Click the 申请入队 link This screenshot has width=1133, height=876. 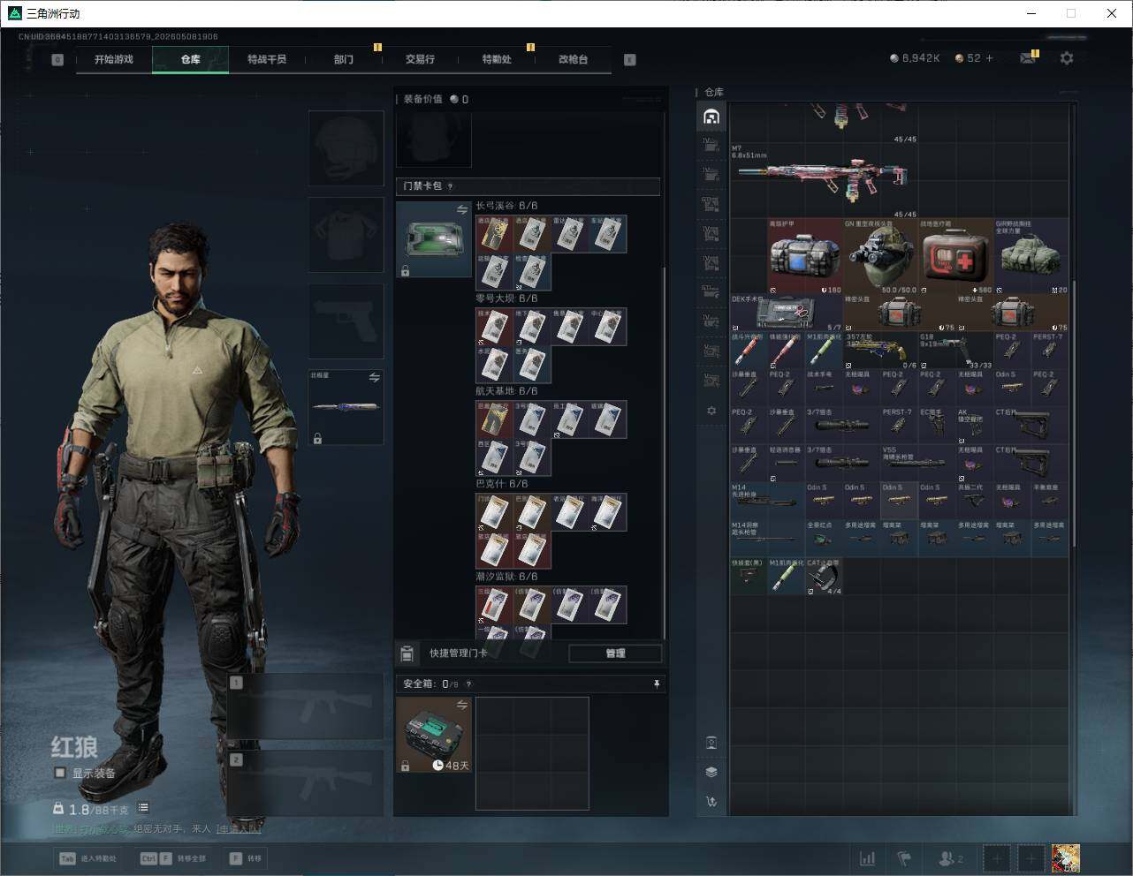tap(239, 829)
